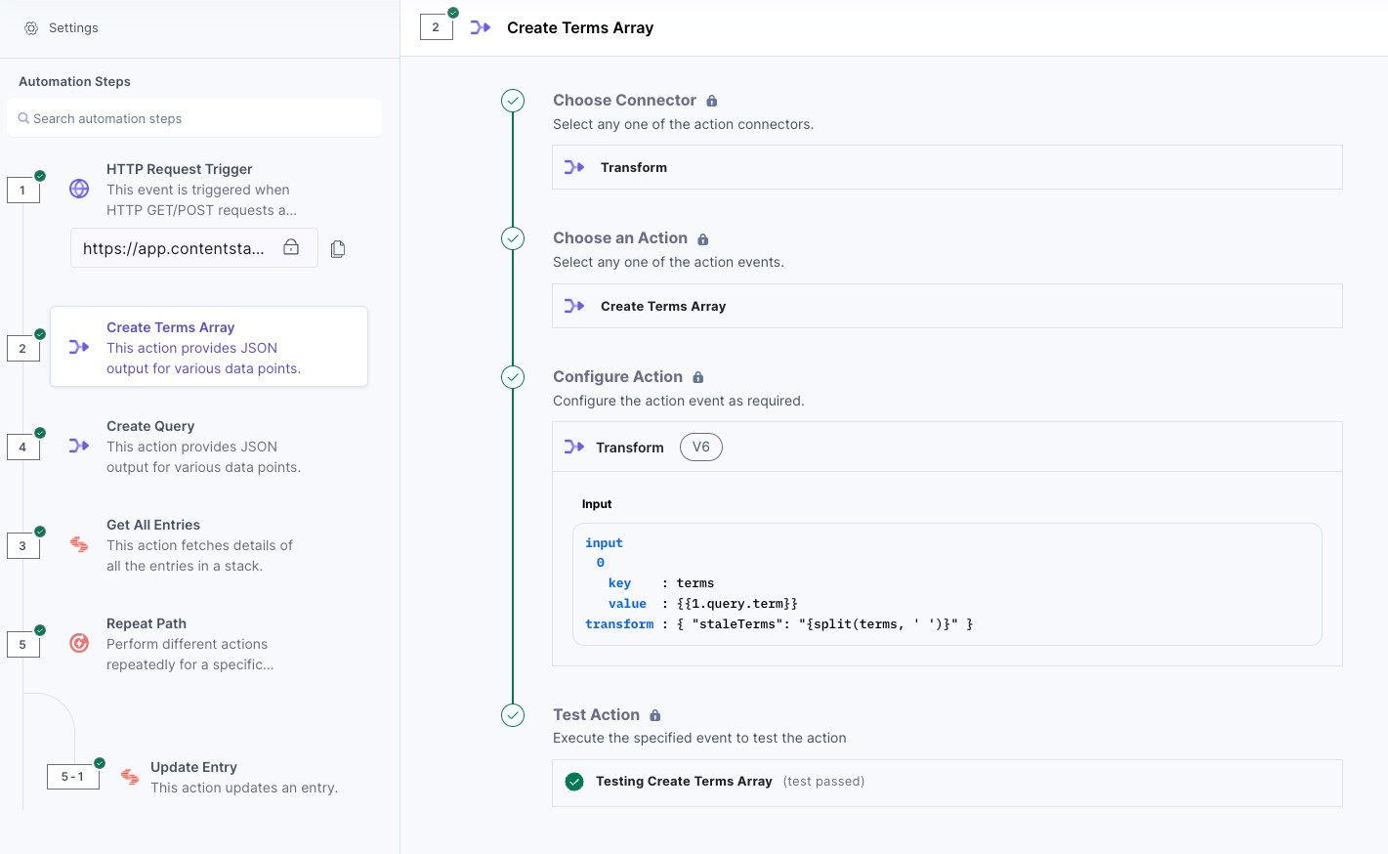
Task: Select the Create Query step
Action: click(x=203, y=447)
